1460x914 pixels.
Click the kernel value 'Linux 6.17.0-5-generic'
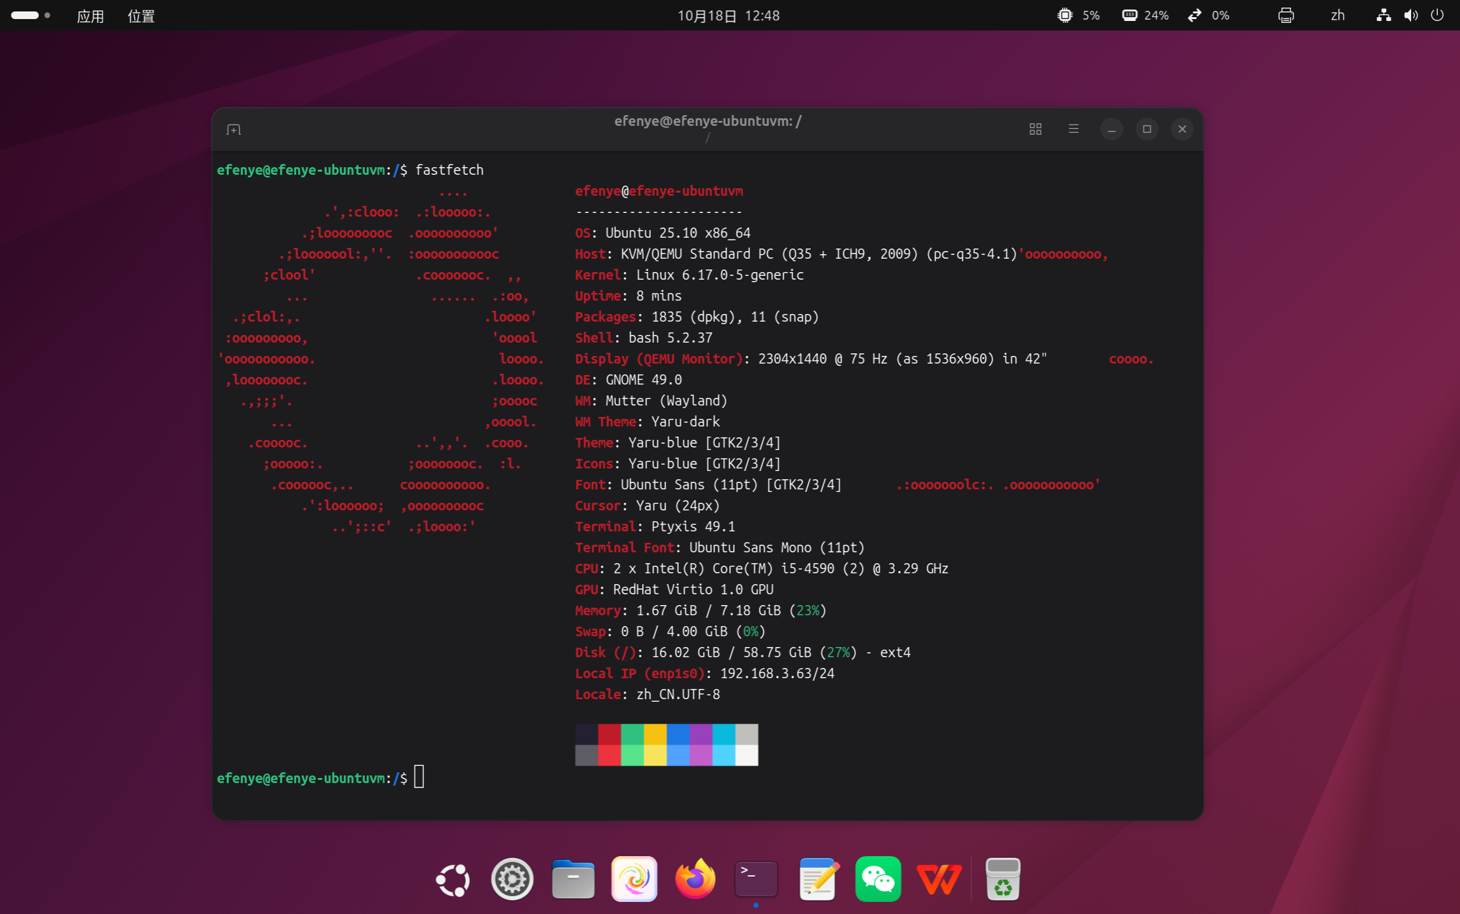[720, 275]
